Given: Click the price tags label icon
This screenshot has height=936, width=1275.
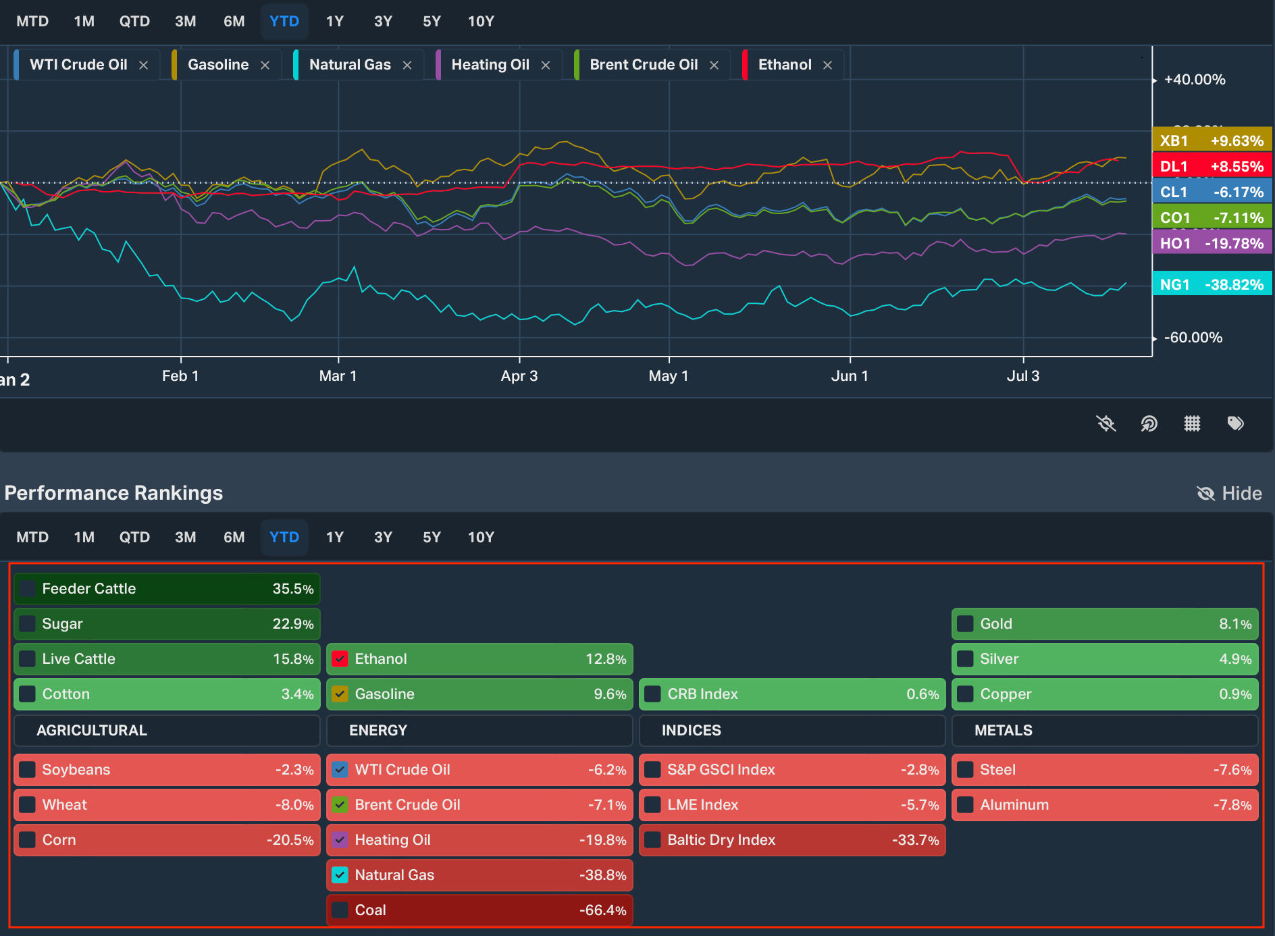Looking at the screenshot, I should pos(1235,423).
